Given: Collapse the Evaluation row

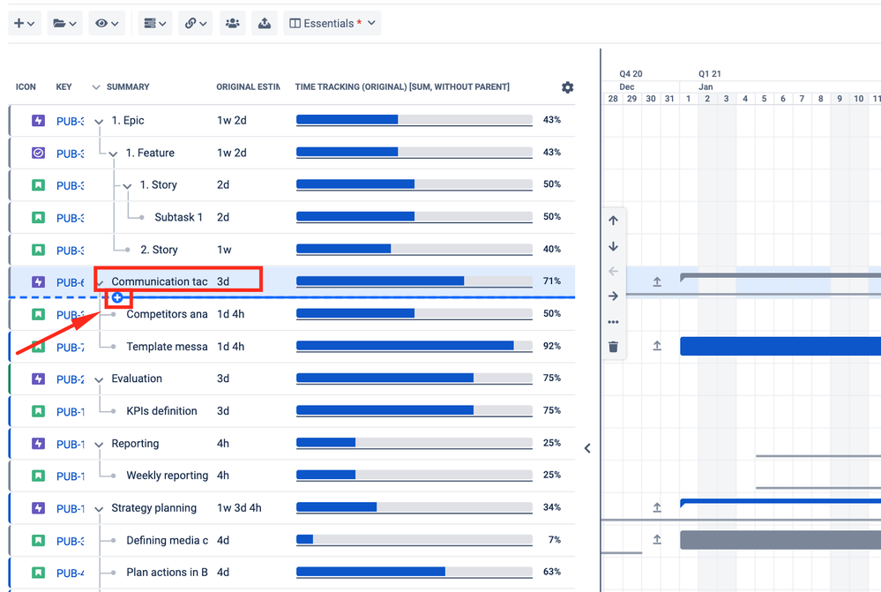Looking at the screenshot, I should (99, 380).
